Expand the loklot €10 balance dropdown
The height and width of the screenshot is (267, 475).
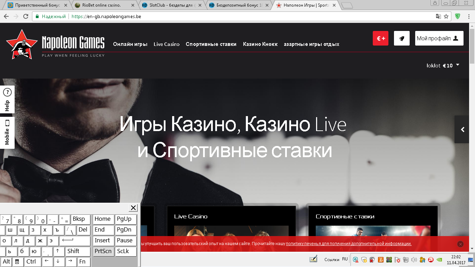pyautogui.click(x=443, y=65)
